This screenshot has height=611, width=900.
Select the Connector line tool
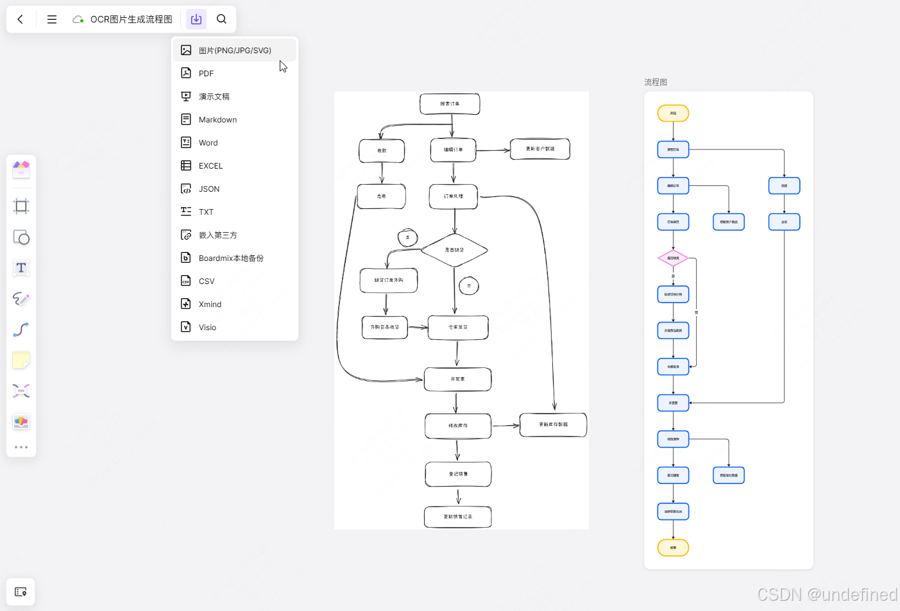pyautogui.click(x=21, y=330)
